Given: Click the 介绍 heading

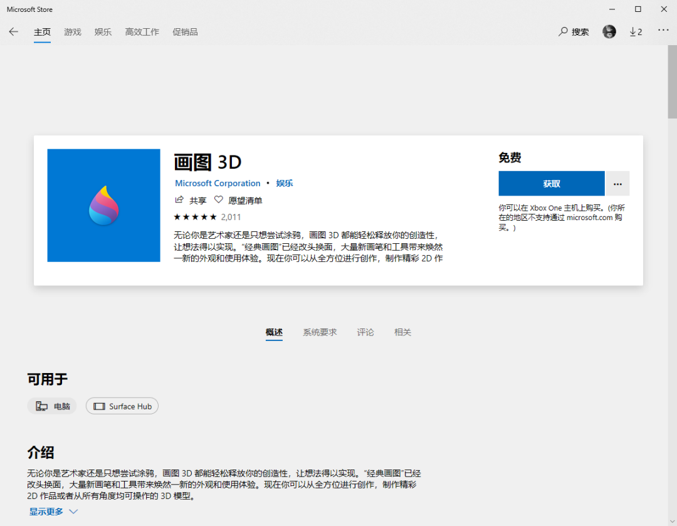Looking at the screenshot, I should coord(41,453).
